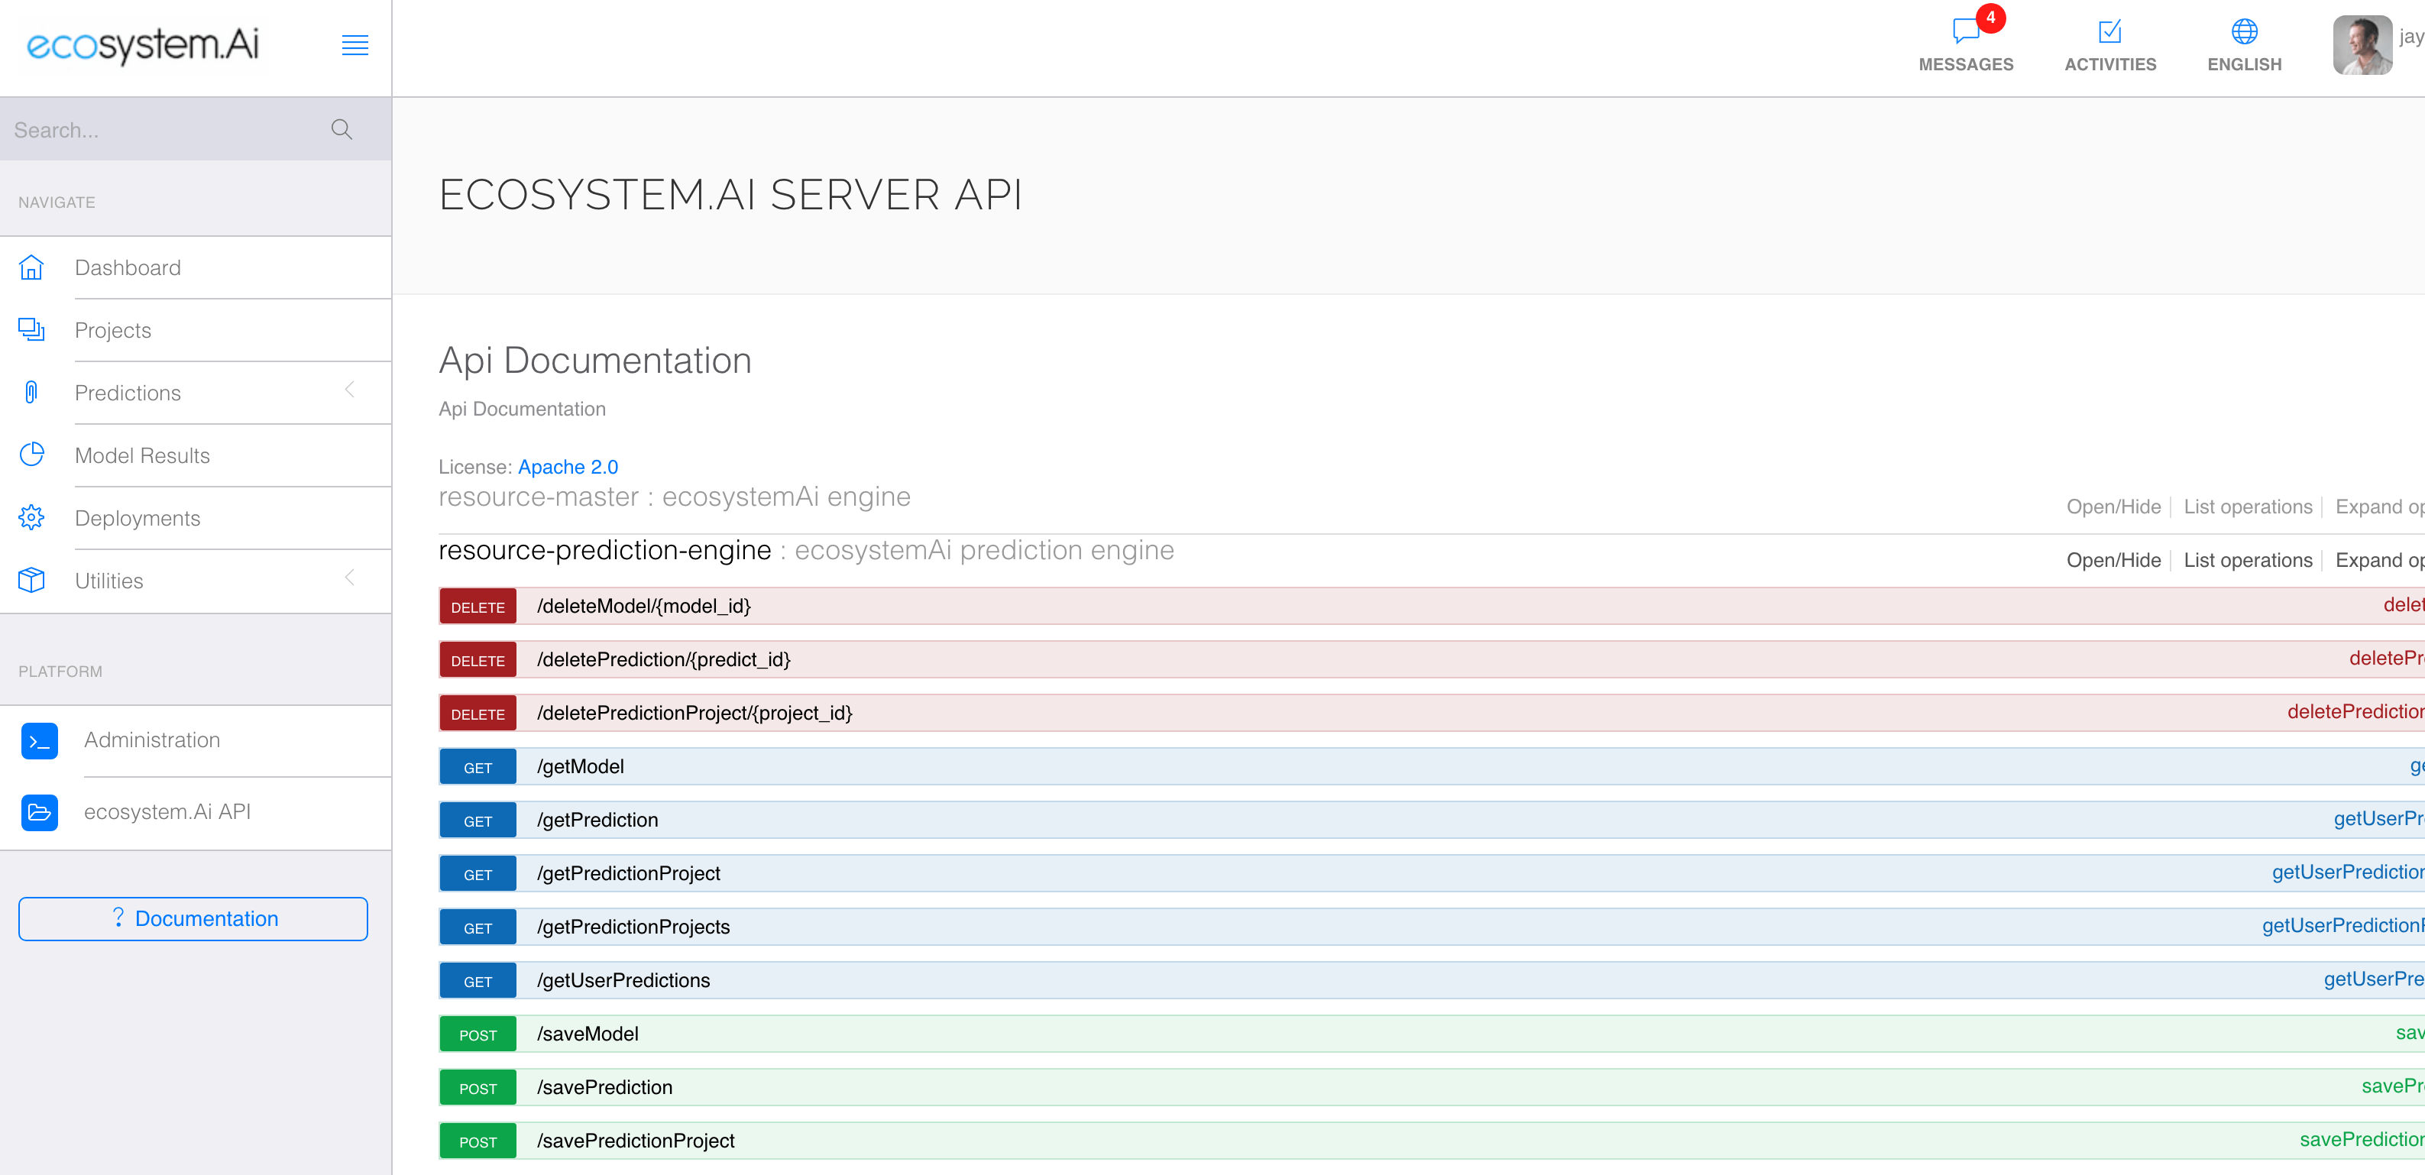This screenshot has height=1175, width=2425.
Task: Toggle Open/Hide for resource-prediction-engine
Action: click(2113, 560)
